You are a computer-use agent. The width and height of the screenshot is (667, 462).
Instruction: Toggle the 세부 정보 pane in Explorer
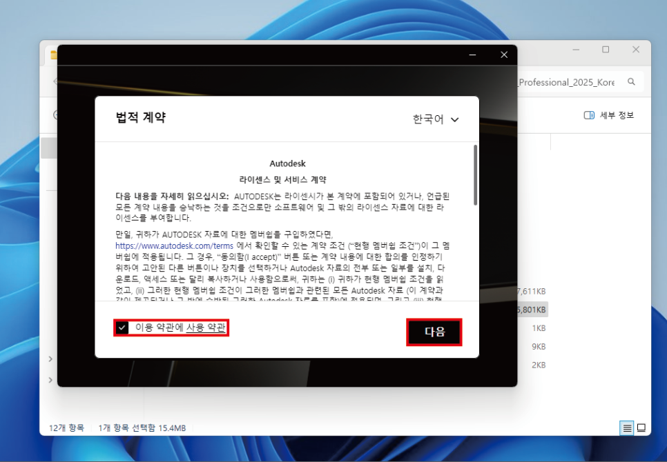[x=609, y=115]
